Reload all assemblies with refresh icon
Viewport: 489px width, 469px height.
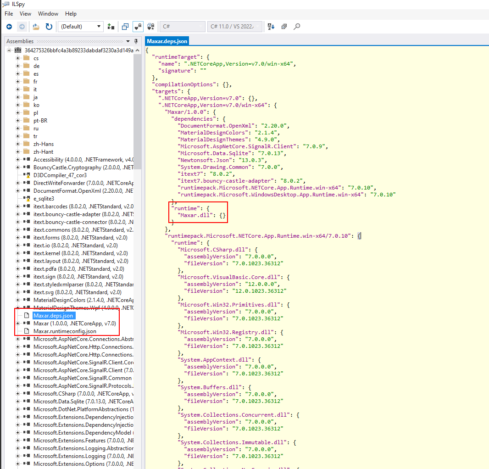[49, 27]
